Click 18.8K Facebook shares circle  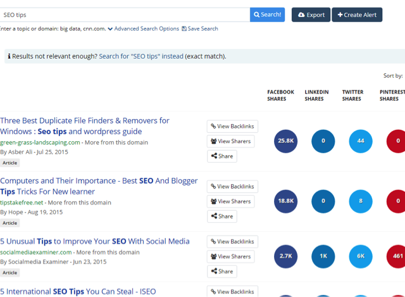(285, 201)
